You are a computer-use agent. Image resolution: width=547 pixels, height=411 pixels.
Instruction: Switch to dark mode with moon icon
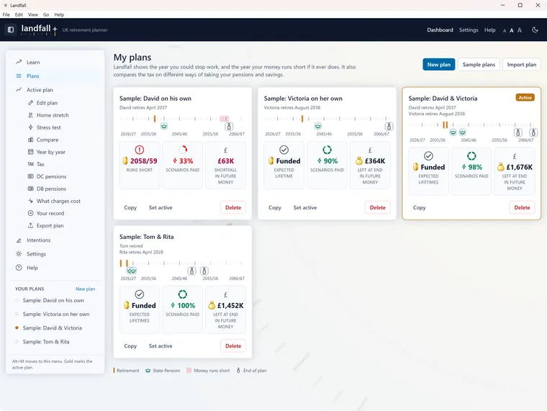click(535, 30)
